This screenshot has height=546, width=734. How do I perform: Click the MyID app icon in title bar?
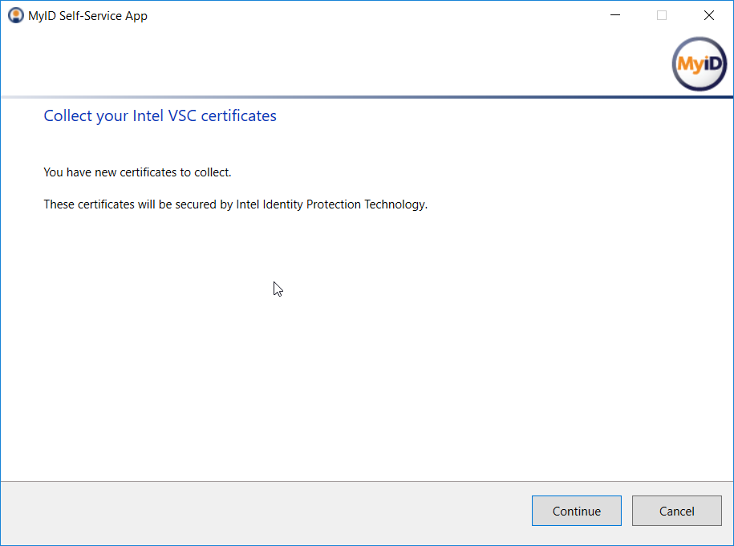point(16,15)
